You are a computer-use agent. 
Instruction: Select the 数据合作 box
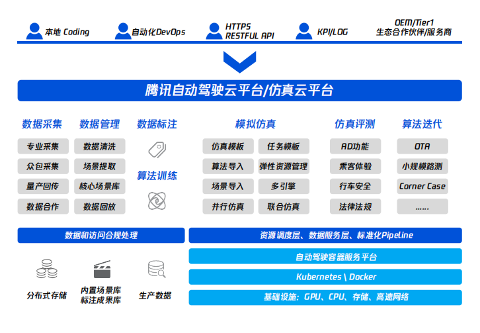tap(43, 207)
